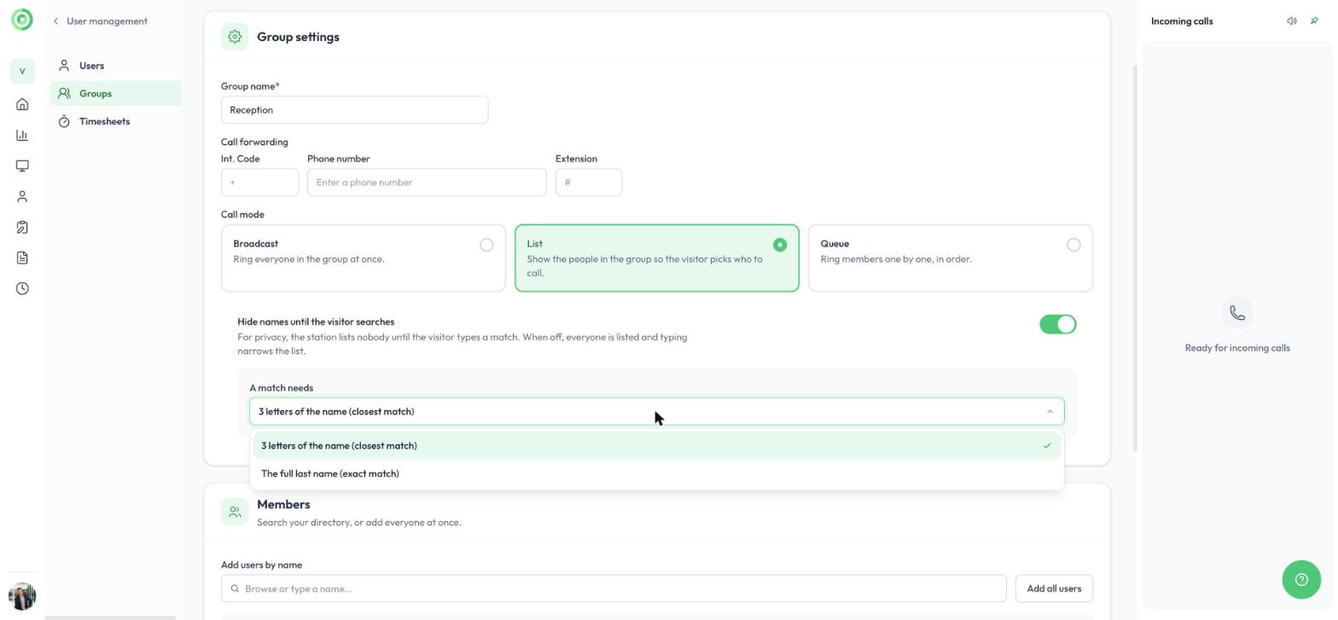Image resolution: width=1338 pixels, height=620 pixels.
Task: Click the Group settings gear icon
Action: pos(235,37)
